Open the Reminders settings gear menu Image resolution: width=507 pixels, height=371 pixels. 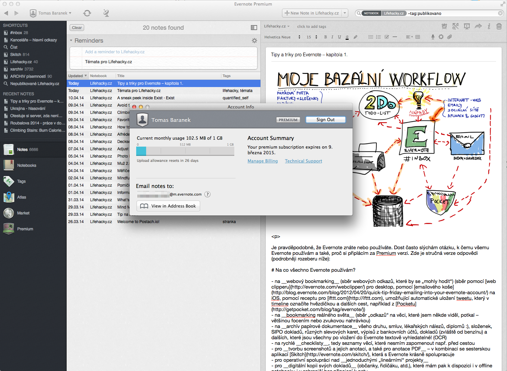pos(254,40)
